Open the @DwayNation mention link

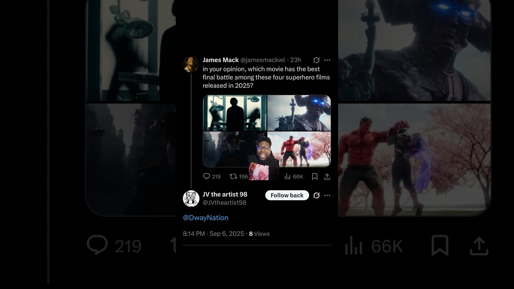[206, 218]
